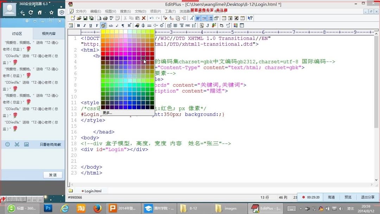Toggle the auto-indent highlighted icon
Viewport: 380px width, 214px height.
(204, 18)
